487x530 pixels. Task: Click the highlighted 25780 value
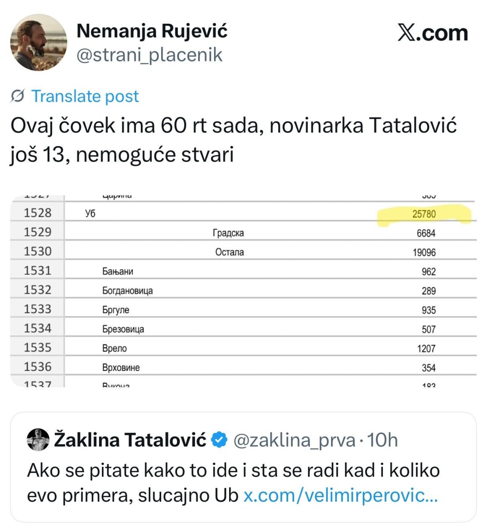tap(424, 214)
